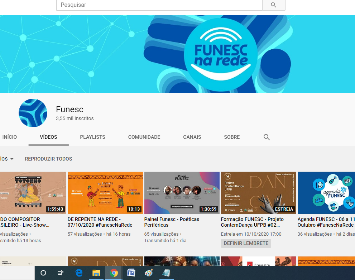355x280 pixels.
Task: Open Task View in the taskbar
Action: pos(61,273)
